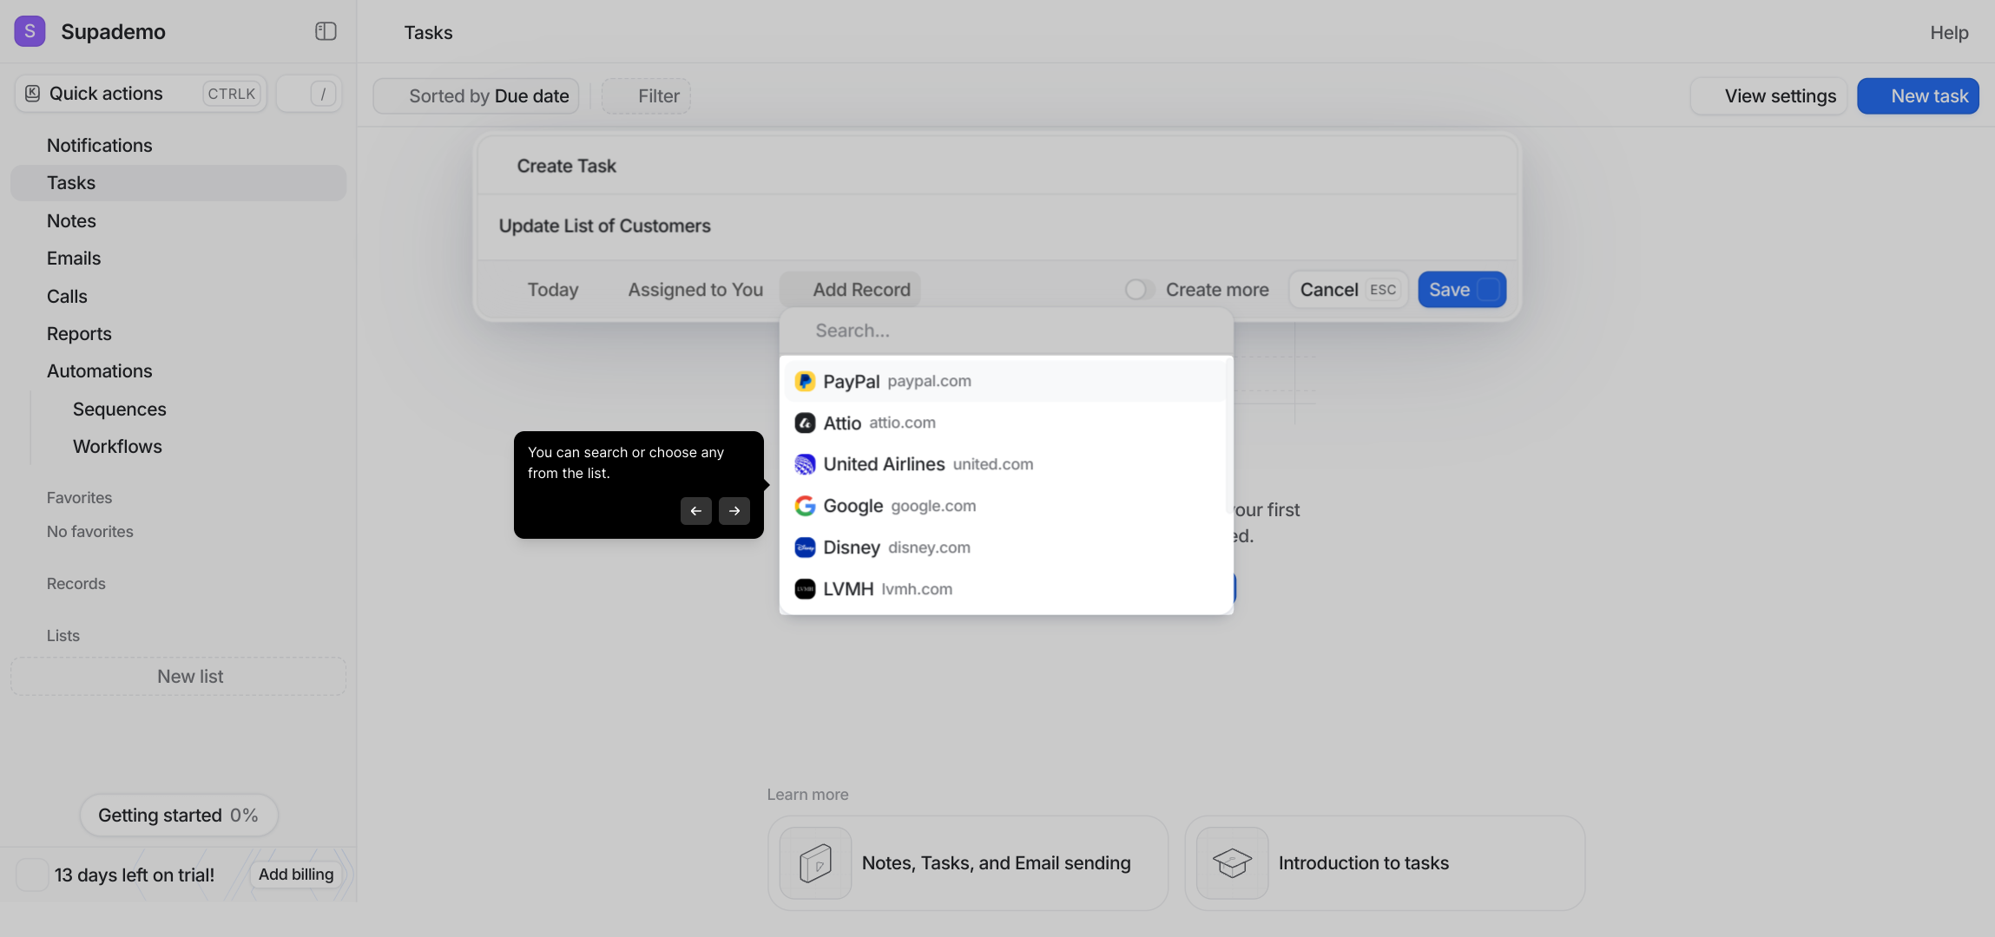1995x937 pixels.
Task: Click the Google logo icon
Action: (x=805, y=506)
